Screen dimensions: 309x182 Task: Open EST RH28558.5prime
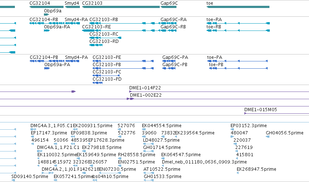[x=137, y=155]
